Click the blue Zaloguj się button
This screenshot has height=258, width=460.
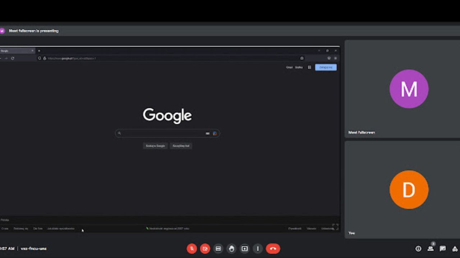326,67
